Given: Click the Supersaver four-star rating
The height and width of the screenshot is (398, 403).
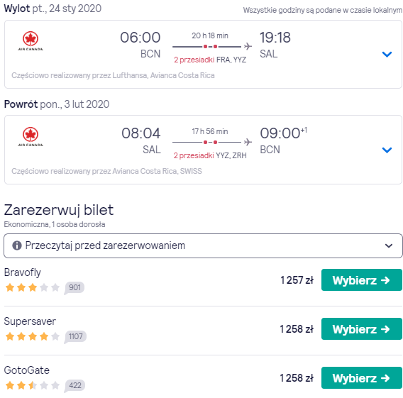Looking at the screenshot, I should [x=33, y=336].
